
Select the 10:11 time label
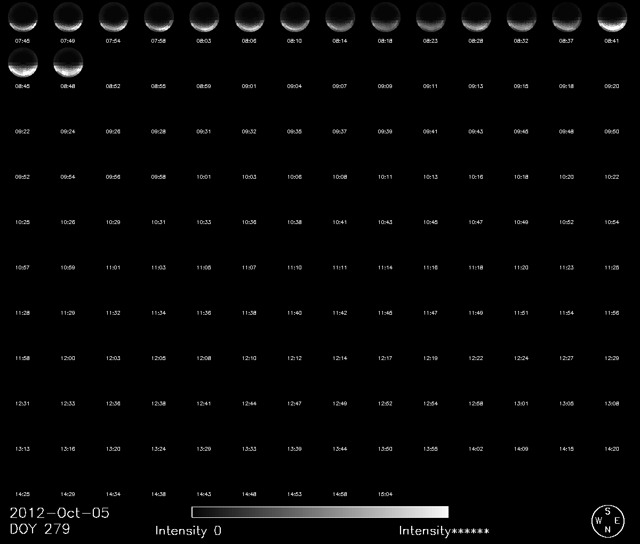(385, 177)
